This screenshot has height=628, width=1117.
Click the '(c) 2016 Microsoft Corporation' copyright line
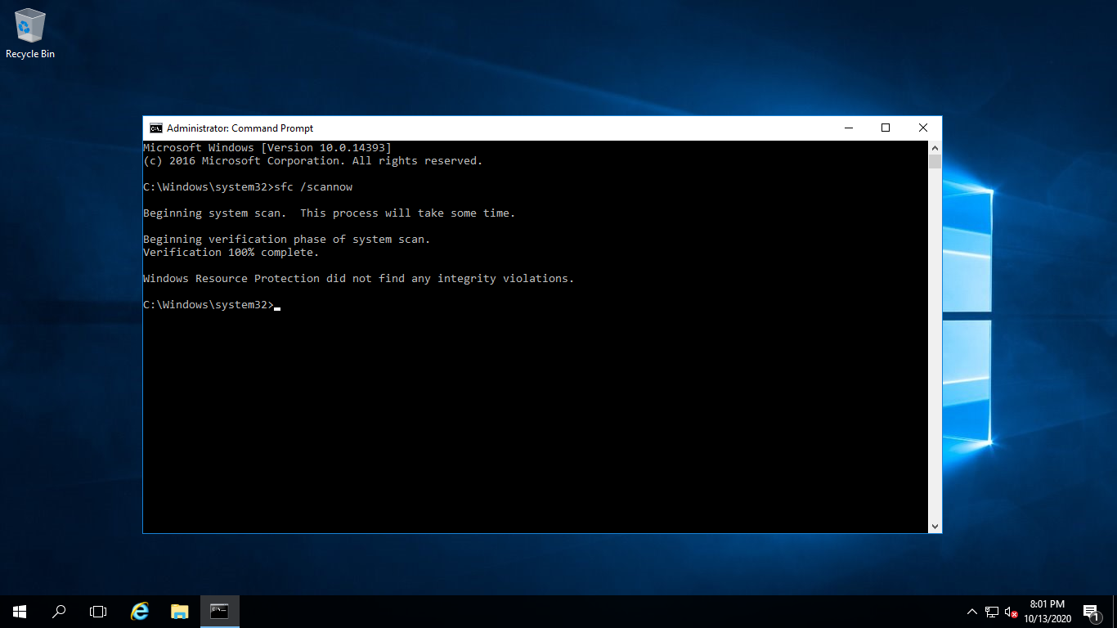pos(313,161)
